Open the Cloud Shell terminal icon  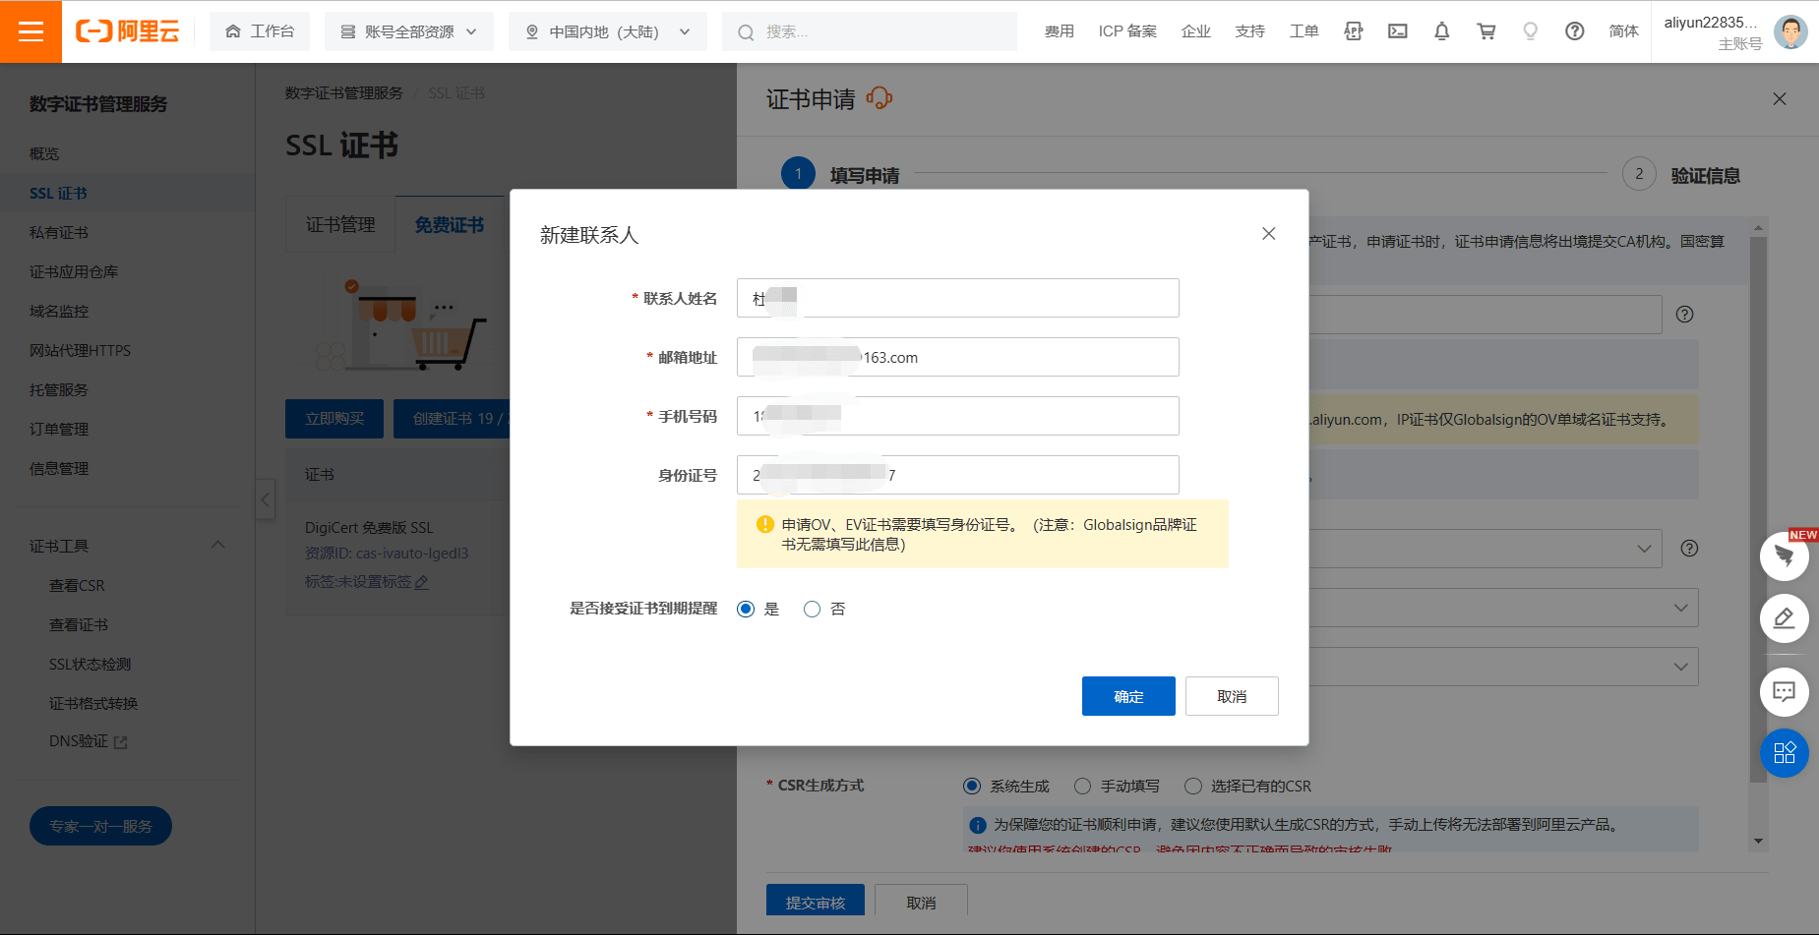(x=1397, y=31)
